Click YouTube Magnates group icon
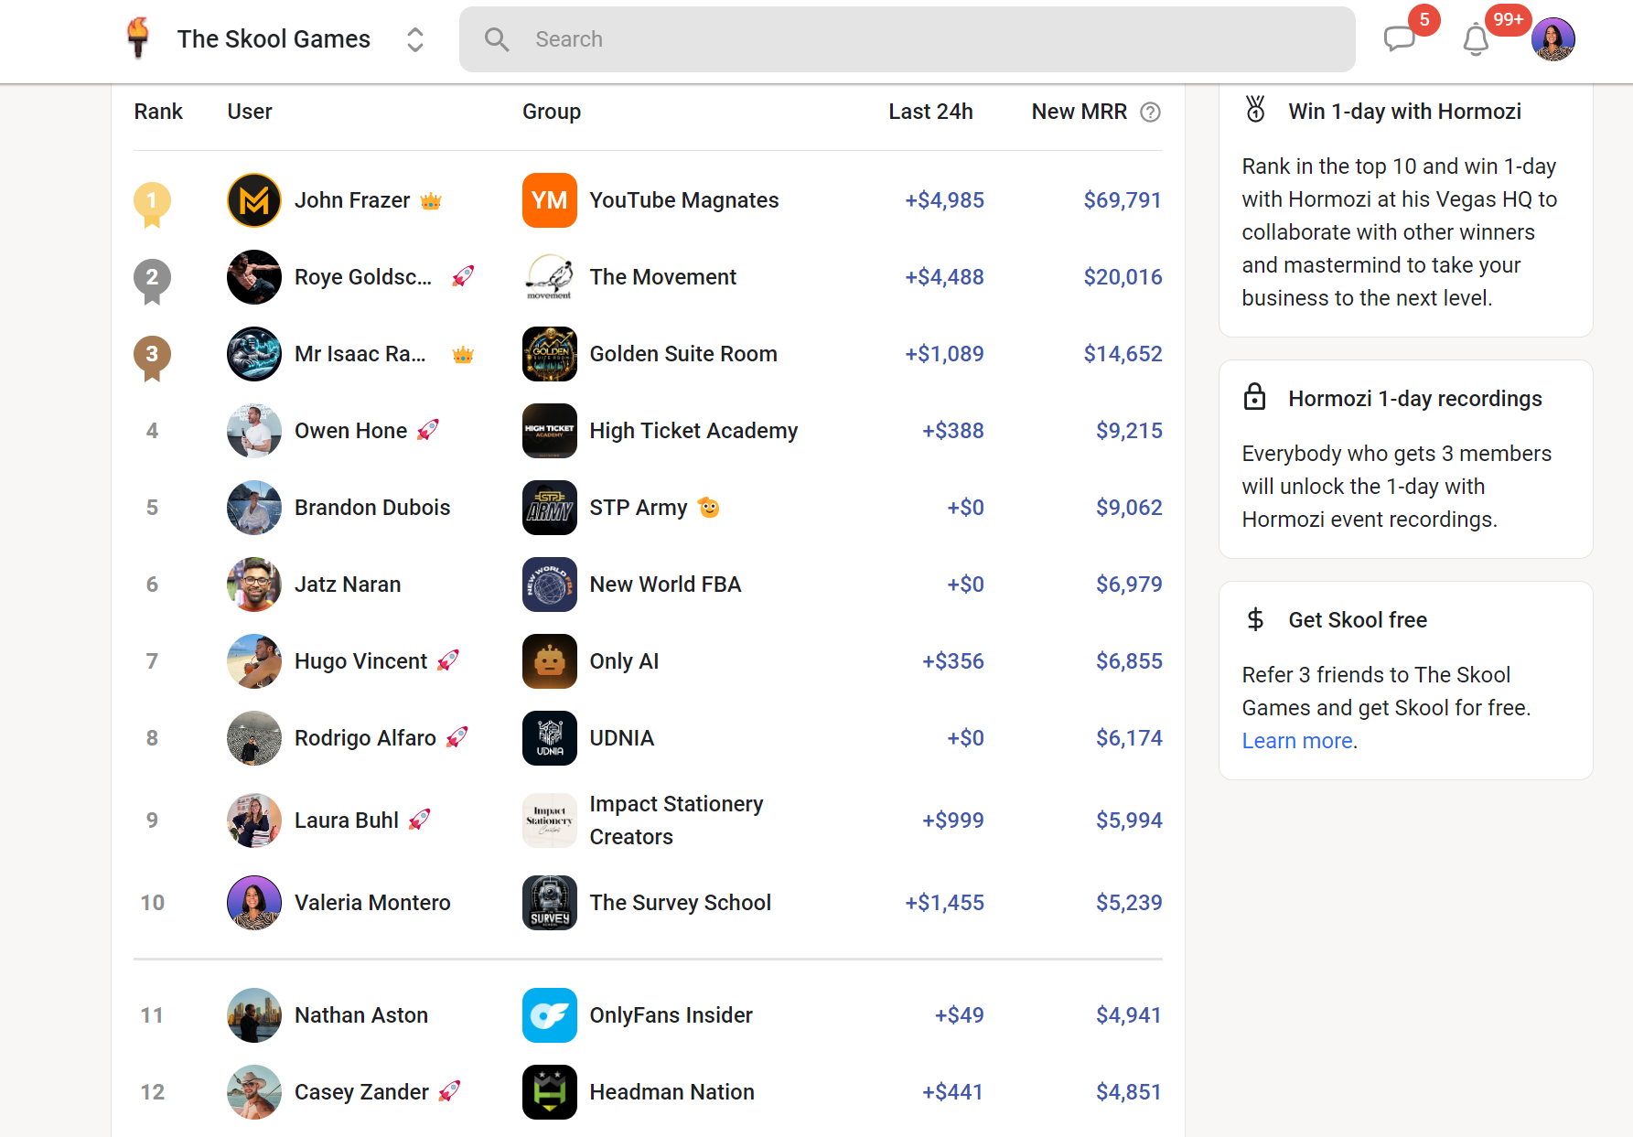 point(550,200)
